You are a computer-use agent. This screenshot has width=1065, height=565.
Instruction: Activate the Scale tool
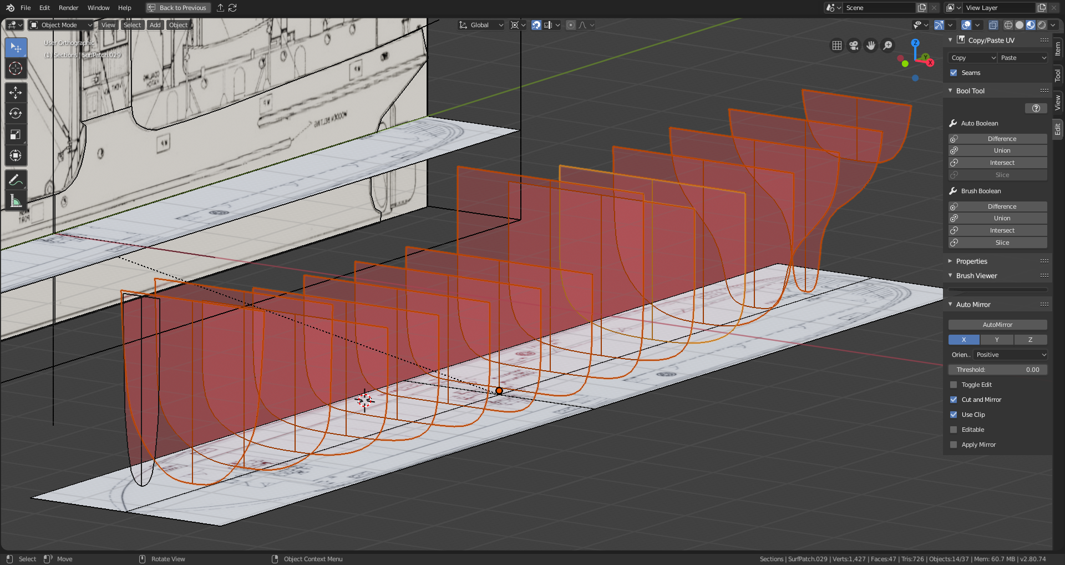[16, 135]
